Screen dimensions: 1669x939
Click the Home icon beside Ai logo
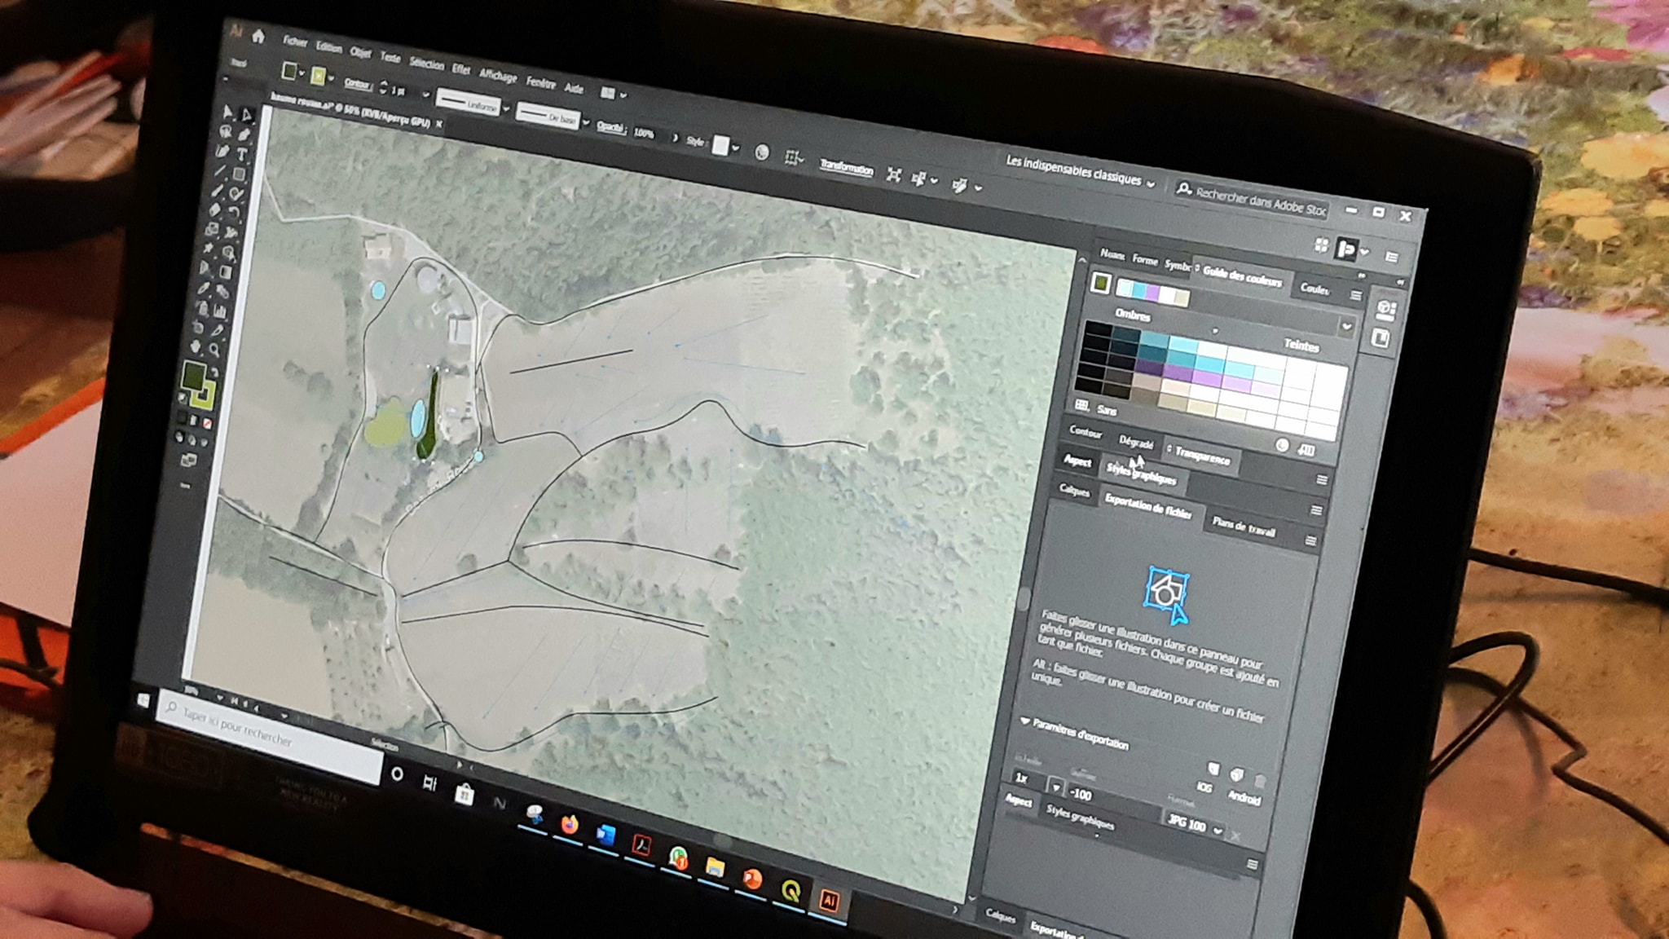click(x=259, y=36)
